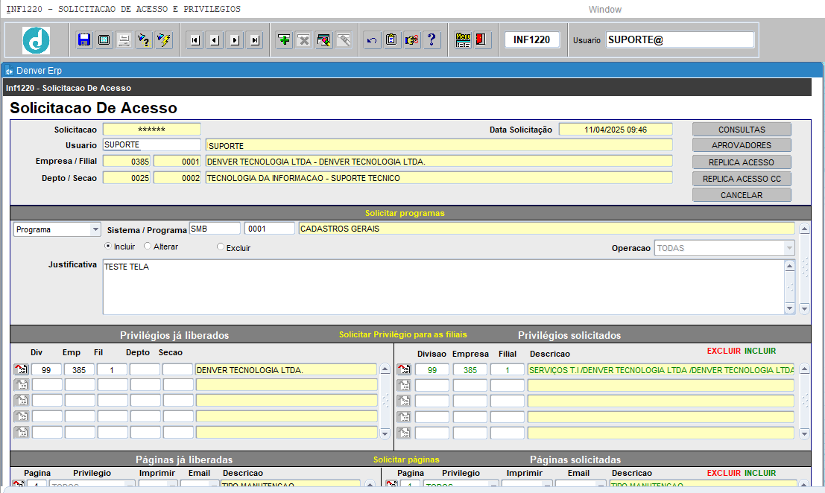
Task: Click row icon beside DENVER TECNOLOGIA LTDA. privilege
Action: click(x=21, y=369)
